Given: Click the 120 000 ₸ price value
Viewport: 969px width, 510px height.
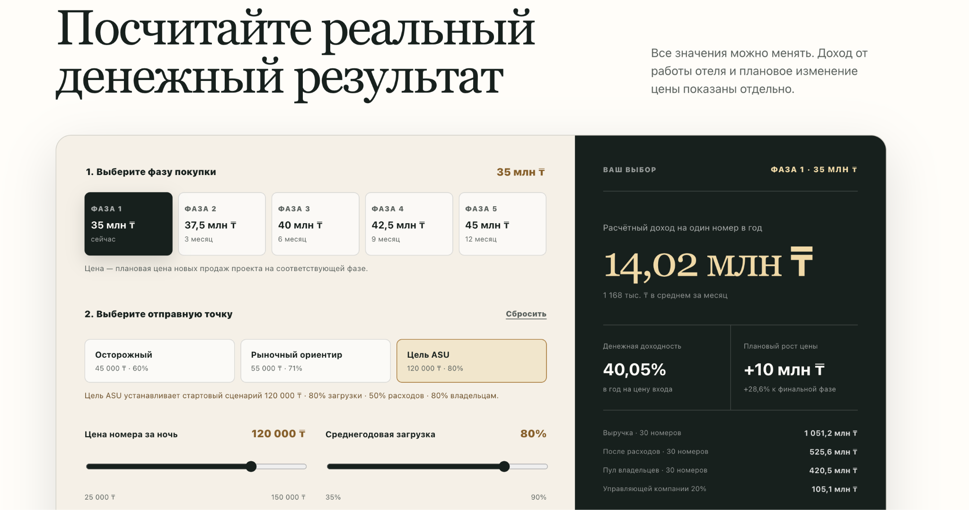Looking at the screenshot, I should click(278, 434).
